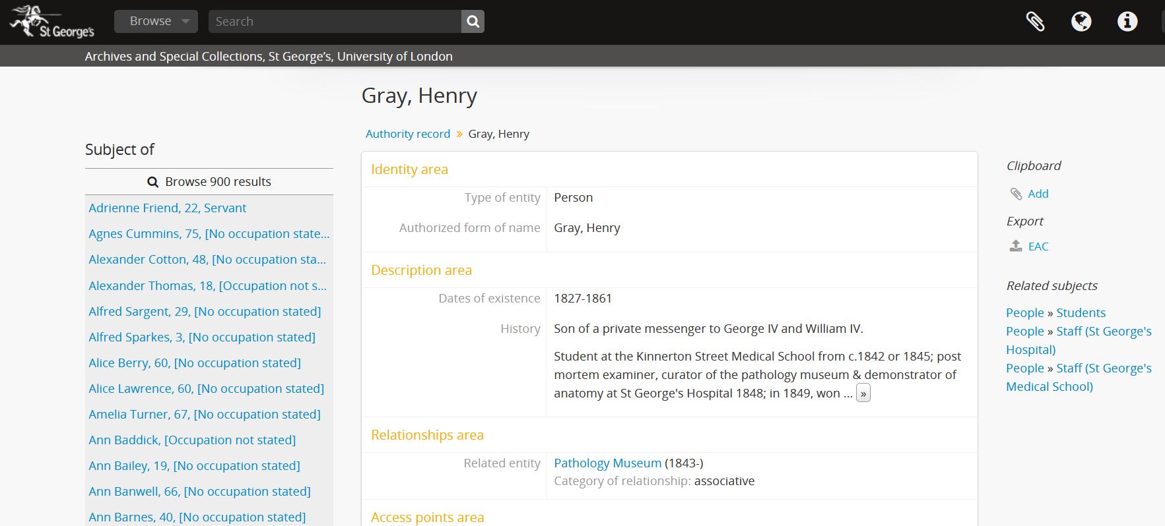Viewport: 1165px width, 526px height.
Task: Open the language globe menu
Action: click(1081, 22)
